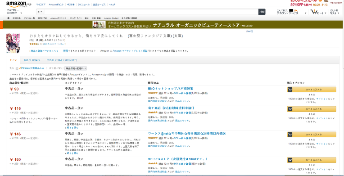The image size is (344, 176).
Task: Open Amazonポイント in top navigation
Action: point(56,5)
